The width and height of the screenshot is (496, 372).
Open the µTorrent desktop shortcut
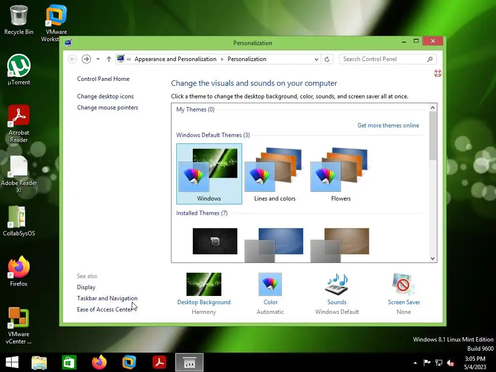(19, 70)
